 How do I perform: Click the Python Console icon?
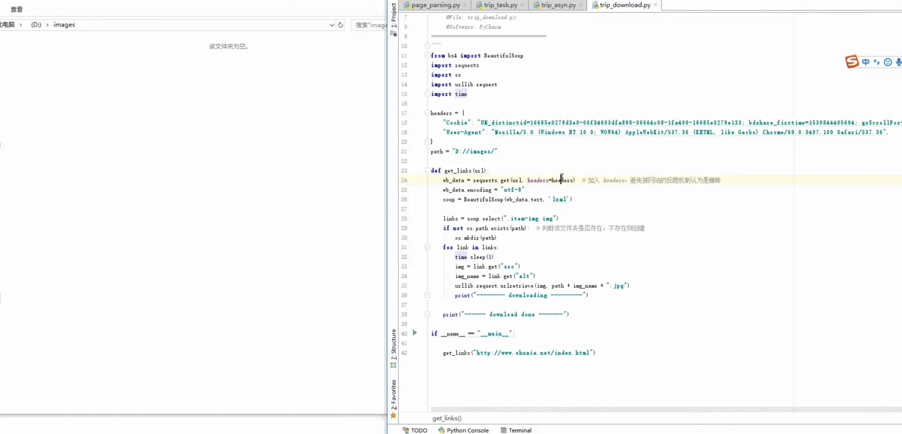441,430
